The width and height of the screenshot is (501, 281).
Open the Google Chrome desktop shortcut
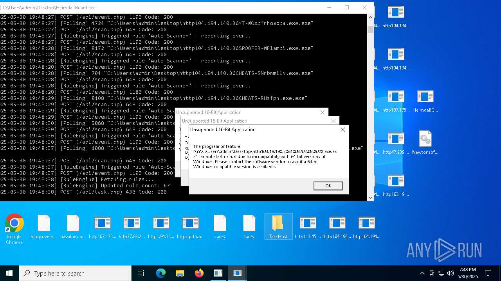pyautogui.click(x=14, y=229)
